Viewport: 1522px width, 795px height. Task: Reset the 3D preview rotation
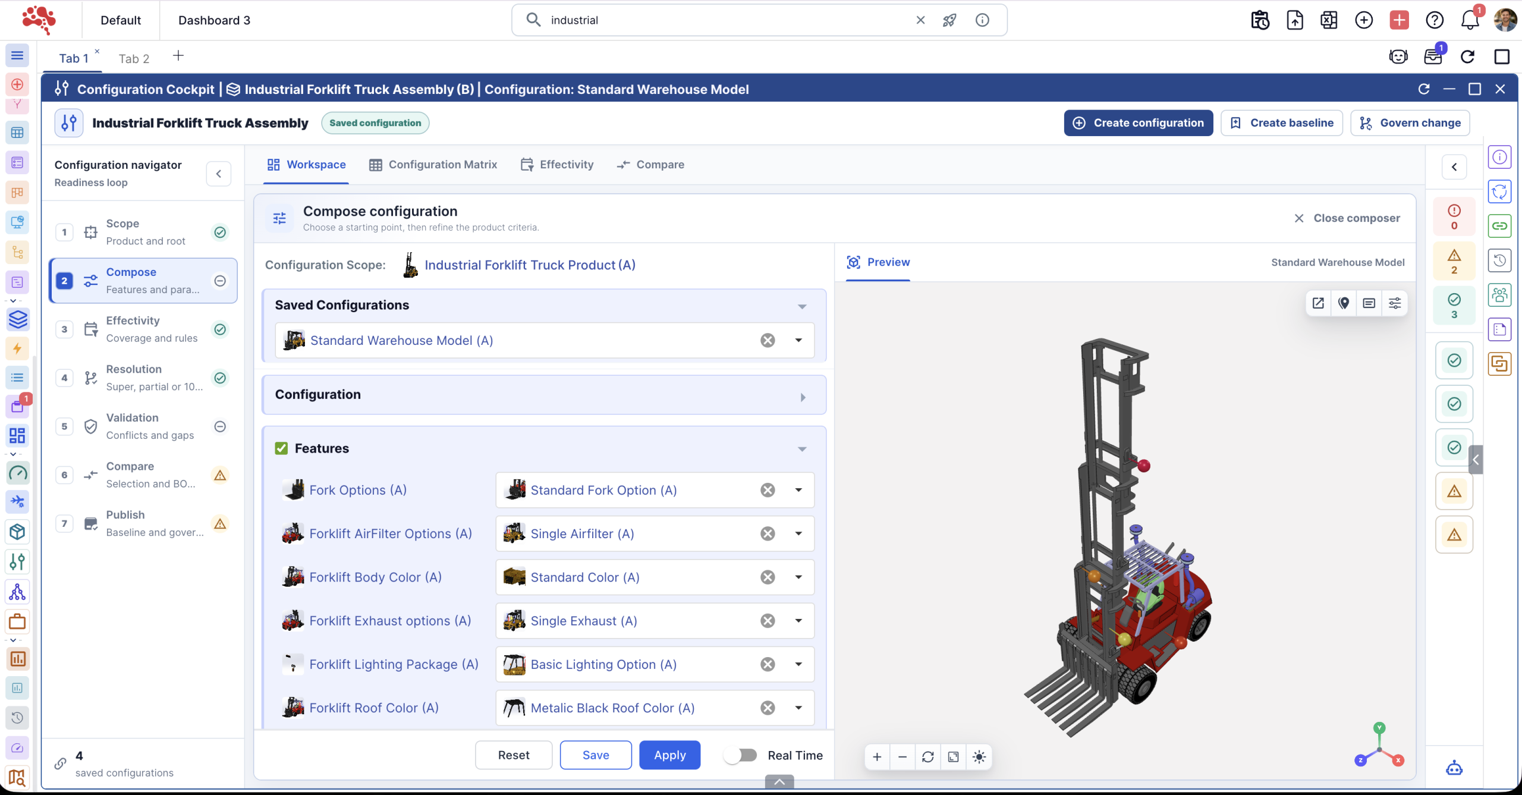(x=928, y=757)
